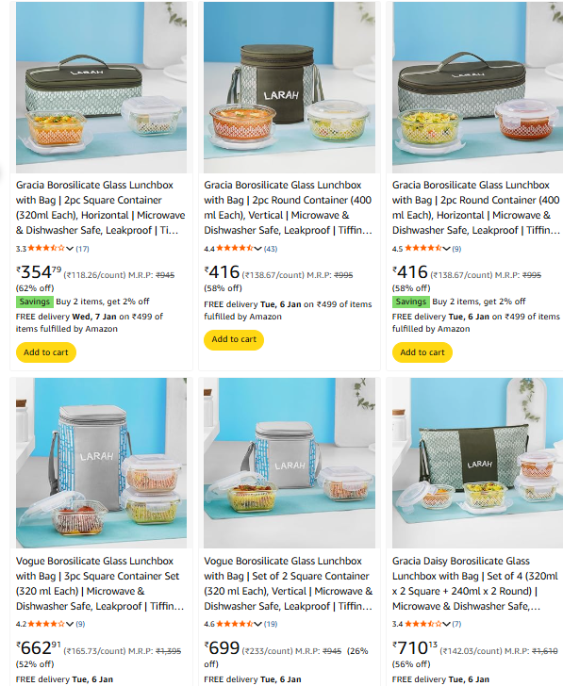Open the (43) reviews count link
Screen dimensions: 563x686
271,249
